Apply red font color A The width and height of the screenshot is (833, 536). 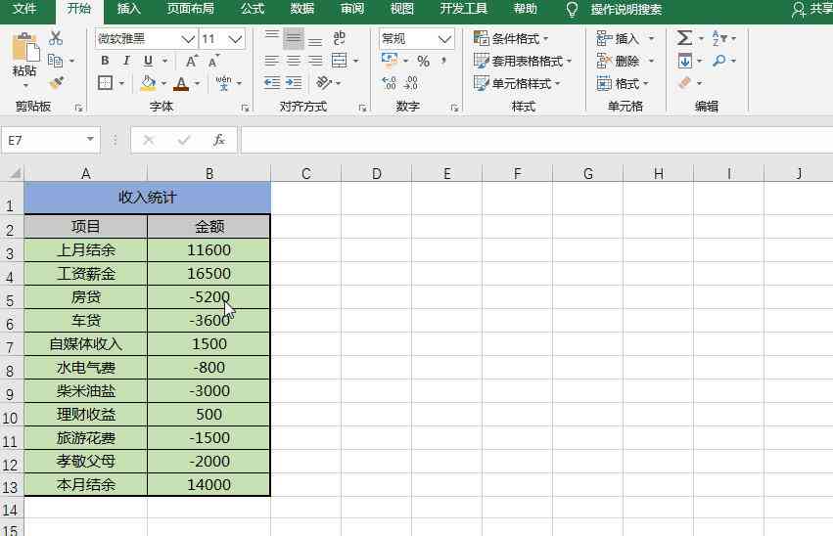point(181,83)
